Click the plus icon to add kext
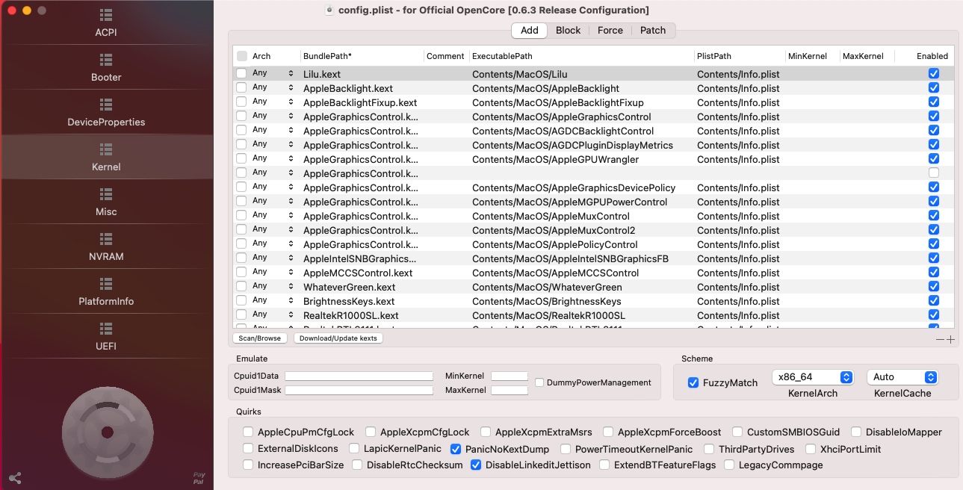The image size is (963, 490). pyautogui.click(x=950, y=339)
